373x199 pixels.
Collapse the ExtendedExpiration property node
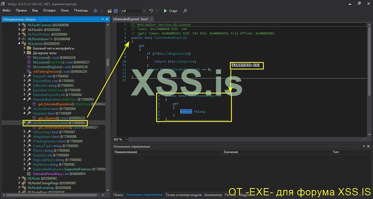click(25, 99)
